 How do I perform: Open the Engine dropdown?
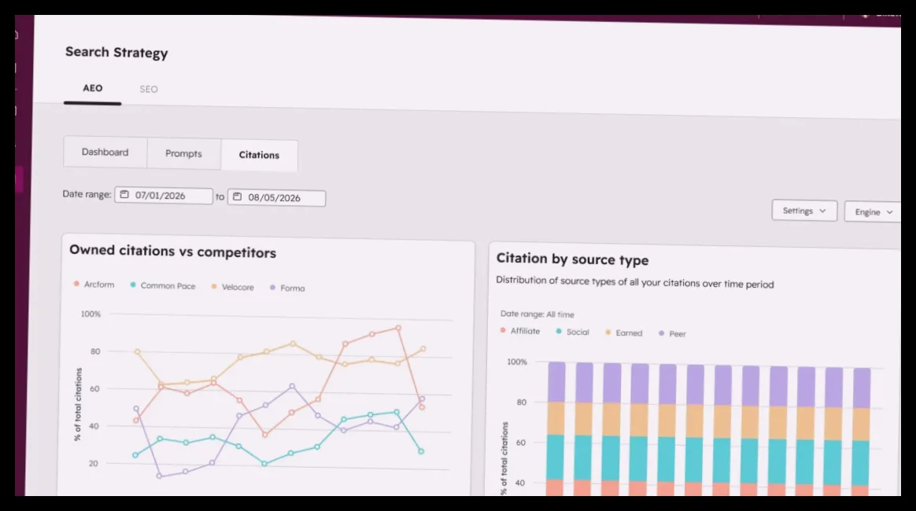click(x=873, y=212)
